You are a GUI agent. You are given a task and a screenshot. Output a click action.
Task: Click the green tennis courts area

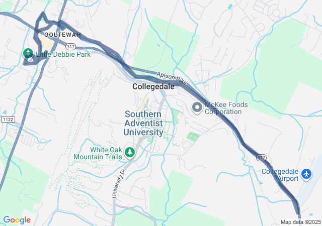[x=193, y=136]
